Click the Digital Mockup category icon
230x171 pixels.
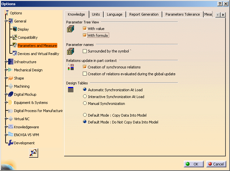11,94
